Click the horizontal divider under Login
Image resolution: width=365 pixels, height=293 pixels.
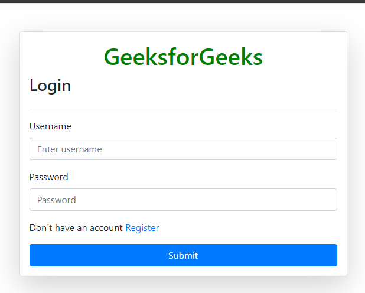[x=183, y=109]
